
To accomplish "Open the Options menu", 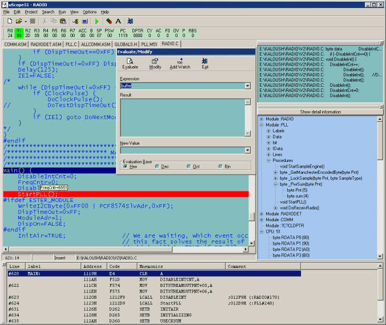I will point(90,11).
